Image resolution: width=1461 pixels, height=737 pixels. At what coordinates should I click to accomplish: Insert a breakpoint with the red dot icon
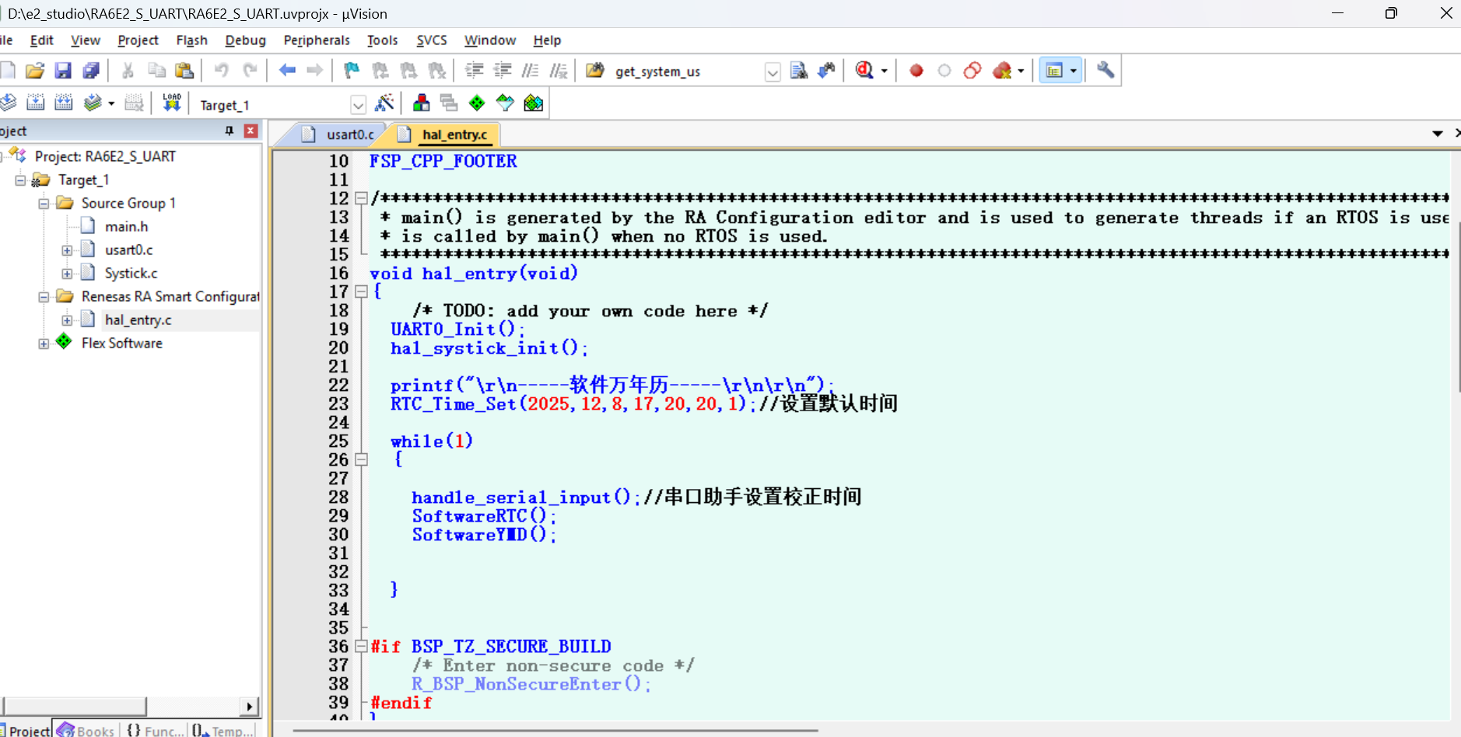click(916, 71)
